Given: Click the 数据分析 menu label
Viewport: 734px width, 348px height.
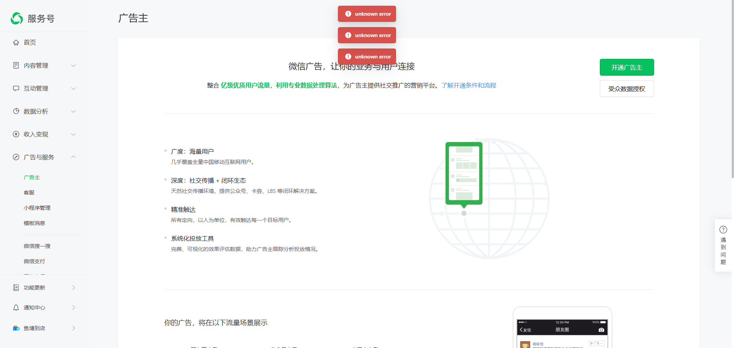Looking at the screenshot, I should click(x=36, y=111).
